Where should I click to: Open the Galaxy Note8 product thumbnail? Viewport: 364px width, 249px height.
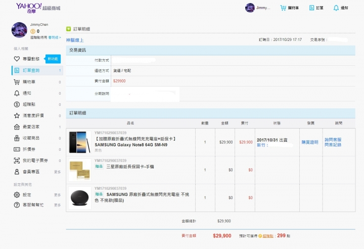pos(80,142)
